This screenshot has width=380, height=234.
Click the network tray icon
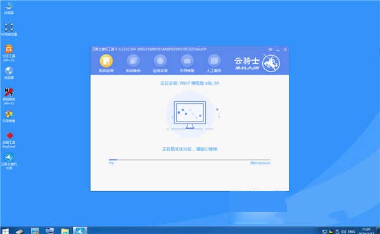(324, 232)
